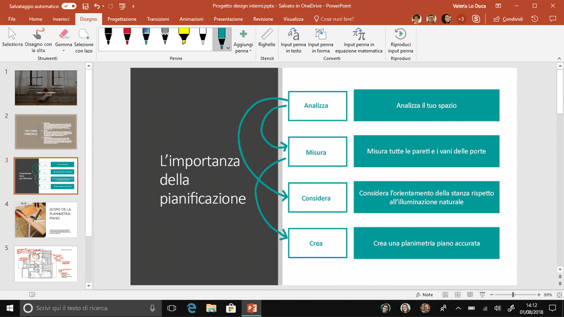Open the Skype chat icon
This screenshot has height=317, width=564.
coord(476,19)
